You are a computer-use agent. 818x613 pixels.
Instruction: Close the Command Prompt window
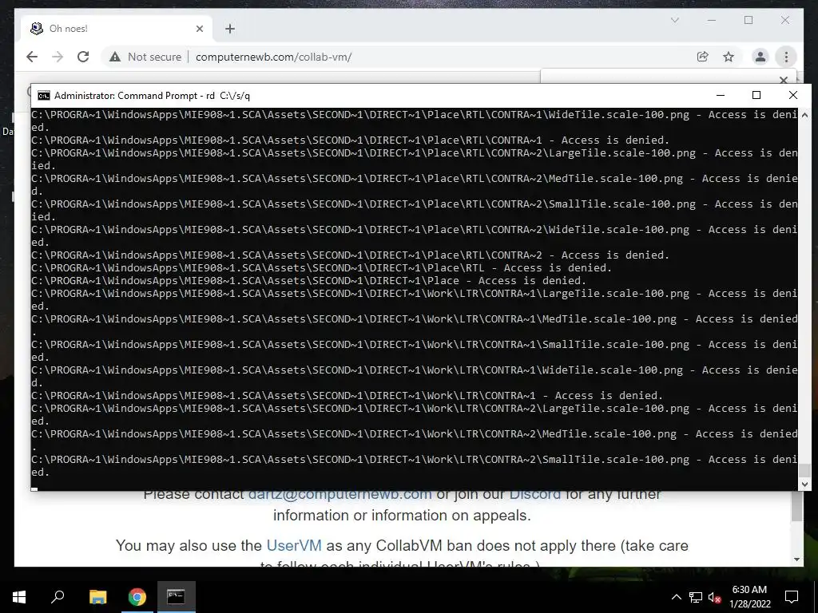793,96
